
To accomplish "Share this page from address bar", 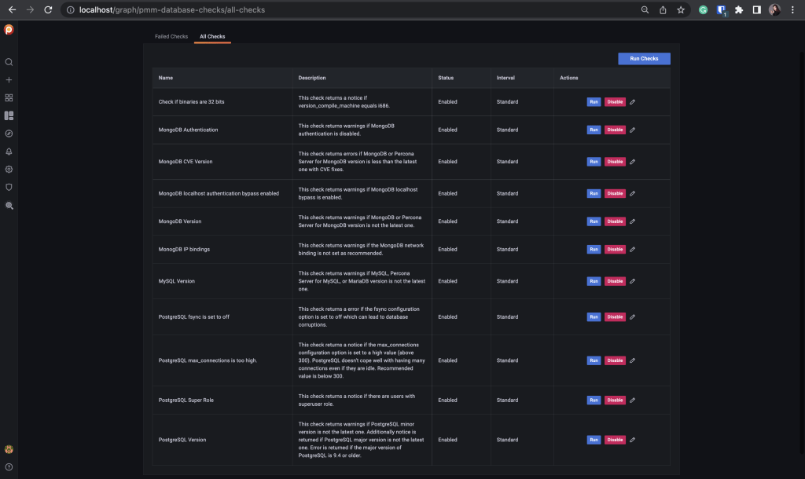I will 663,9.
